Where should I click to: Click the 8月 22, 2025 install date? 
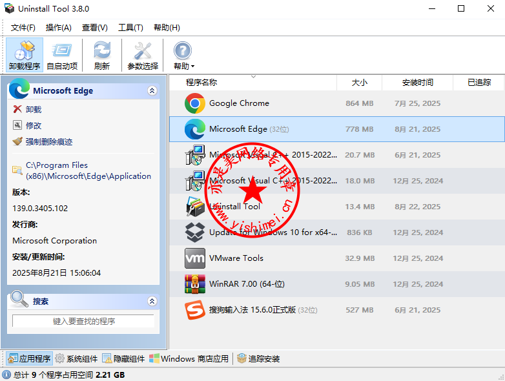point(417,207)
